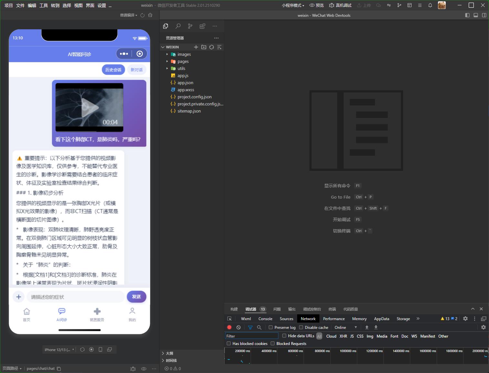Refresh the WEIXIN file explorer
This screenshot has height=373, width=489.
click(212, 47)
